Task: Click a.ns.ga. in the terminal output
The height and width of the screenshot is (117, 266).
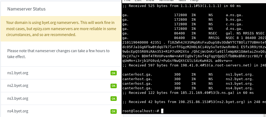Action: [x=234, y=15]
